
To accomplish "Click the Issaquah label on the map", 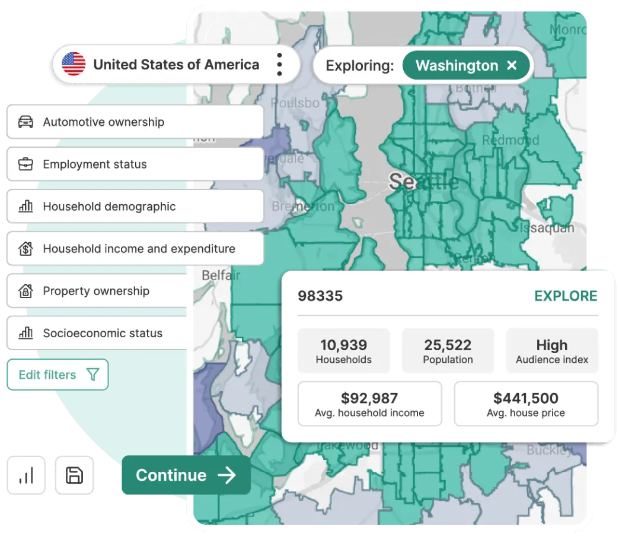I will [x=546, y=228].
